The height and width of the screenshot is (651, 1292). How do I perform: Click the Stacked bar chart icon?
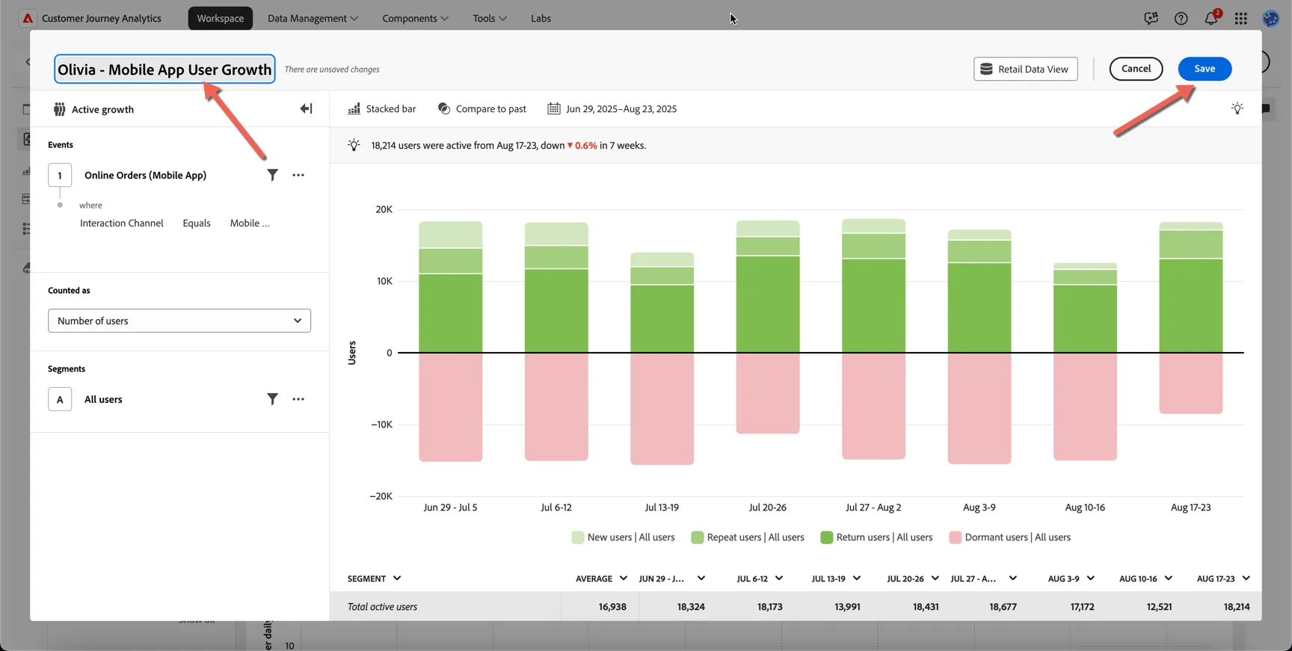[x=354, y=108]
